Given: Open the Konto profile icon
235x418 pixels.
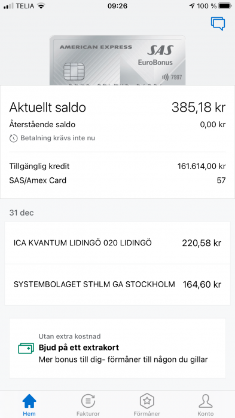Looking at the screenshot, I should 206,401.
